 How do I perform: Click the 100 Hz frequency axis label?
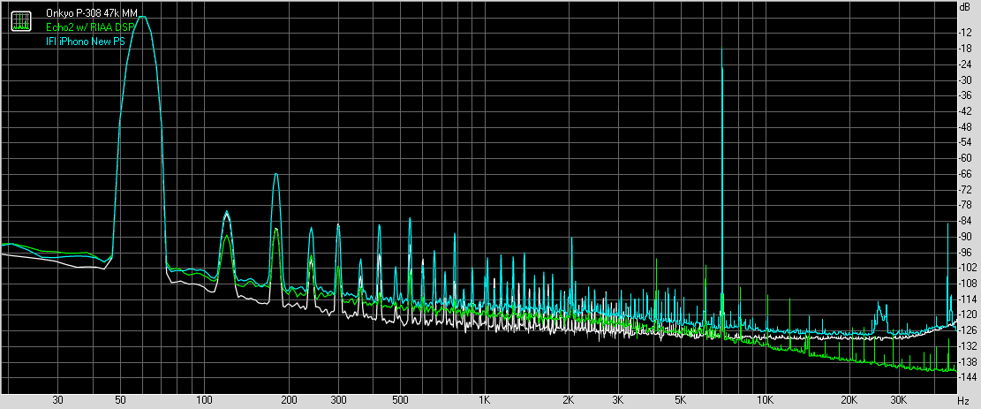click(203, 401)
